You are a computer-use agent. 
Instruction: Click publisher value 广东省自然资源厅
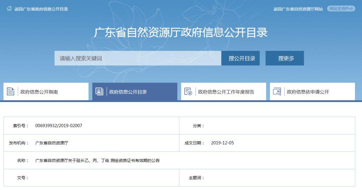coord(52,143)
